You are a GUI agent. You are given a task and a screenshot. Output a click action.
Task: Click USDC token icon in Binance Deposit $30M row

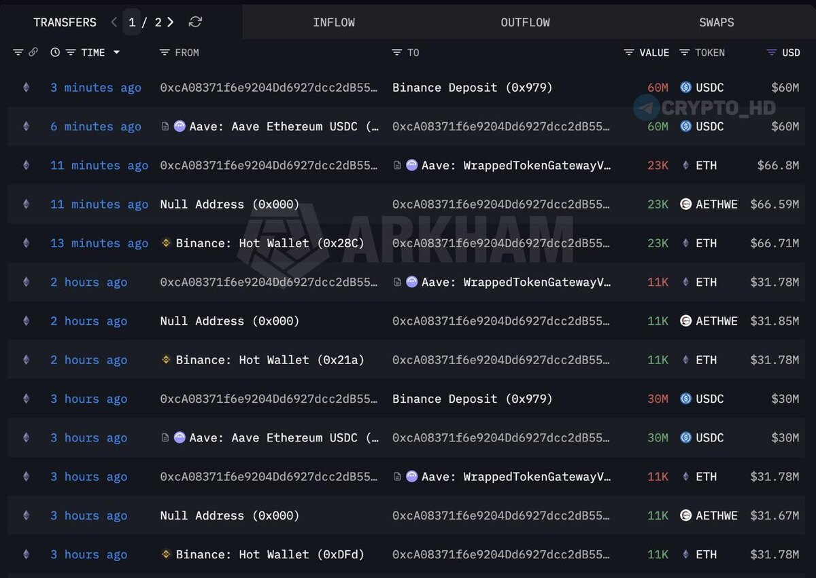685,399
